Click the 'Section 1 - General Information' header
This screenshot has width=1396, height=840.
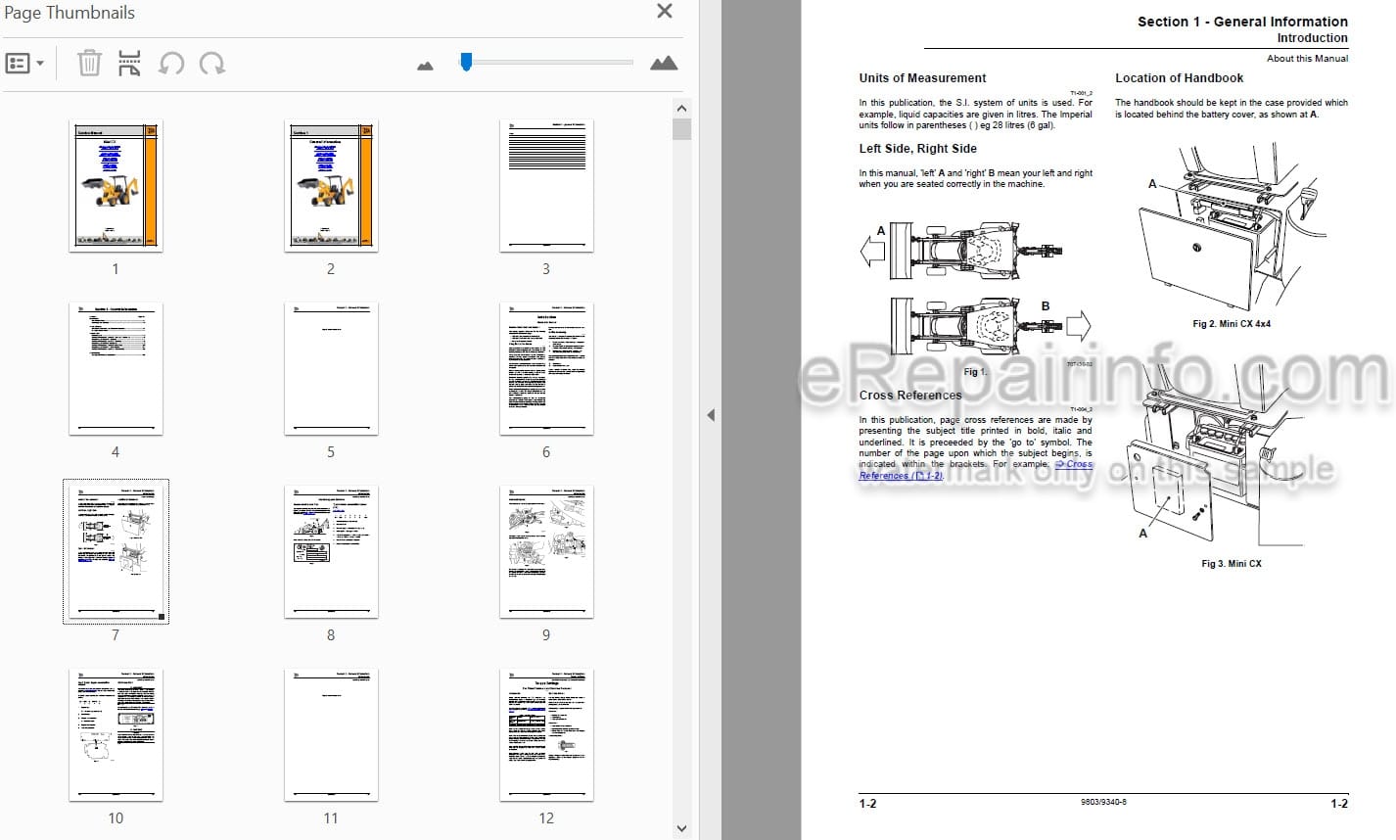(1242, 22)
